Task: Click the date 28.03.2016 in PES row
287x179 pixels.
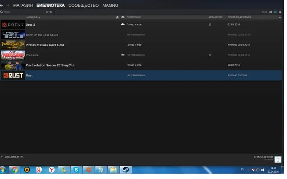Action: (234, 65)
